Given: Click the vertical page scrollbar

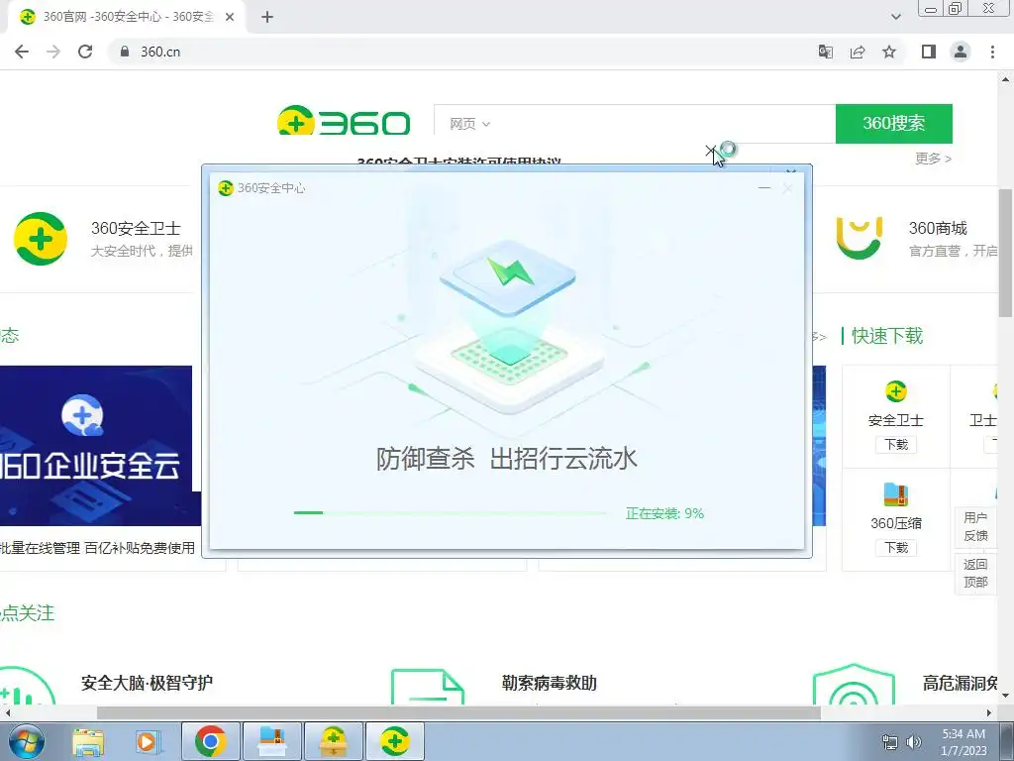Looking at the screenshot, I should point(1006,253).
